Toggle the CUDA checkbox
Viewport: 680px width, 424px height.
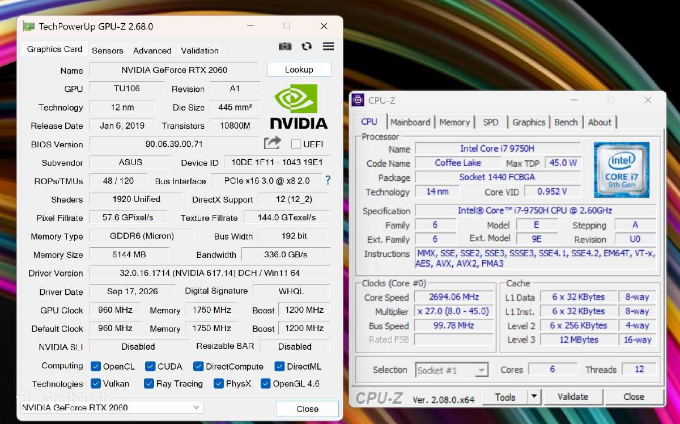[150, 366]
